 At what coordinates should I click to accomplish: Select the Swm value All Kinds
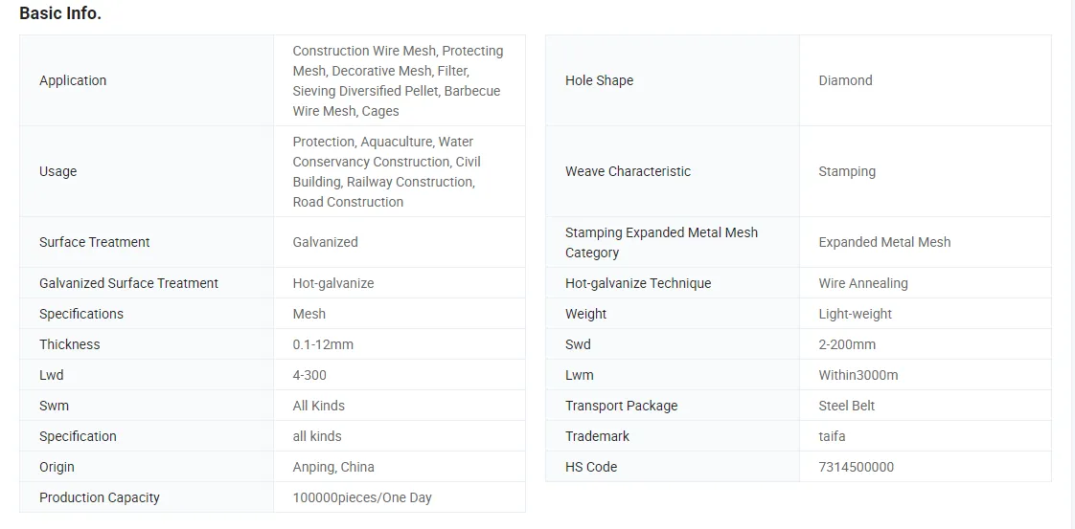click(318, 406)
